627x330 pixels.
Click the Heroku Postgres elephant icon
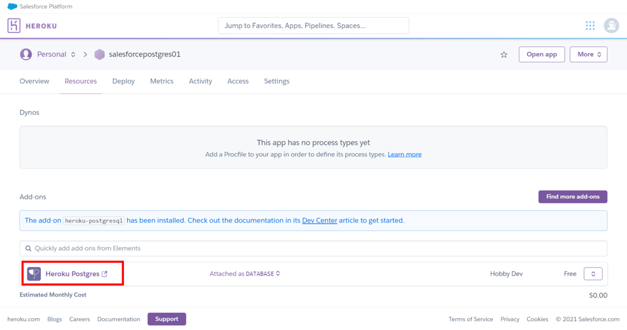click(x=34, y=274)
